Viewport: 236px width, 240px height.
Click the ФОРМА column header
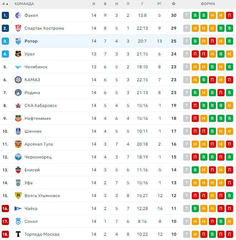tap(208, 4)
